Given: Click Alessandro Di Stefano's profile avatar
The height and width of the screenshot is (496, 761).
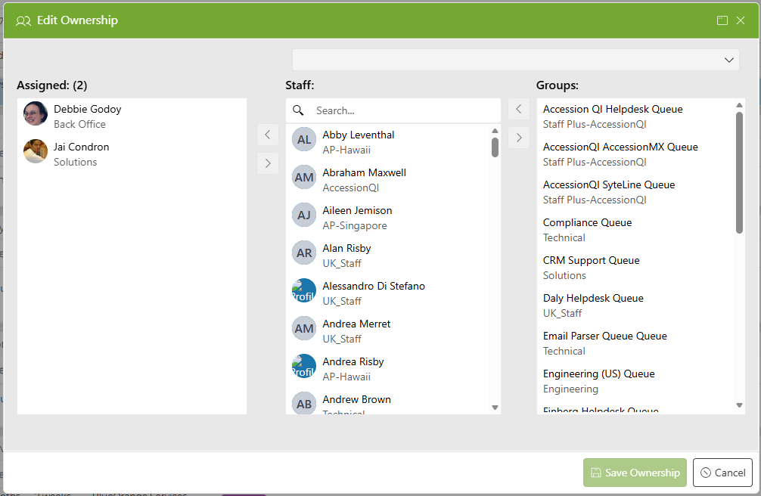Looking at the screenshot, I should 304,290.
